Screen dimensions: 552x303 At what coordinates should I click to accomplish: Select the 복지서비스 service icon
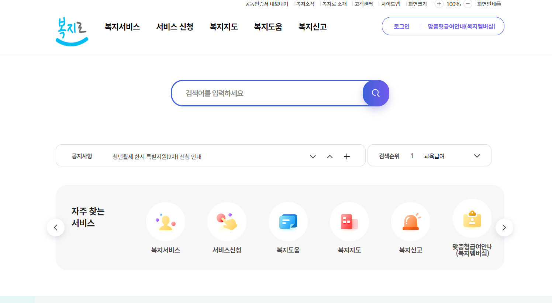coord(166,221)
